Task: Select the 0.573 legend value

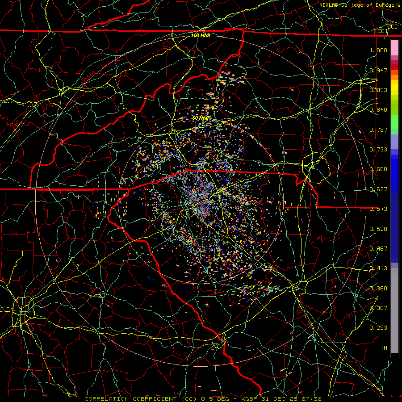Action: (x=378, y=209)
